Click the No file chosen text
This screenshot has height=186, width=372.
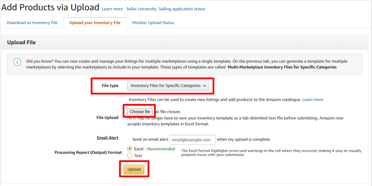[x=167, y=112]
